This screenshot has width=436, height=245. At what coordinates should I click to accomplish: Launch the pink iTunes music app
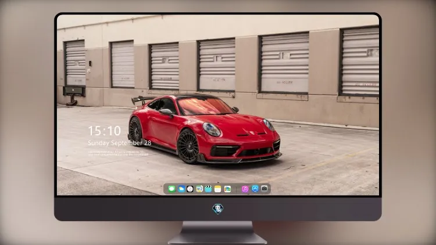click(245, 189)
